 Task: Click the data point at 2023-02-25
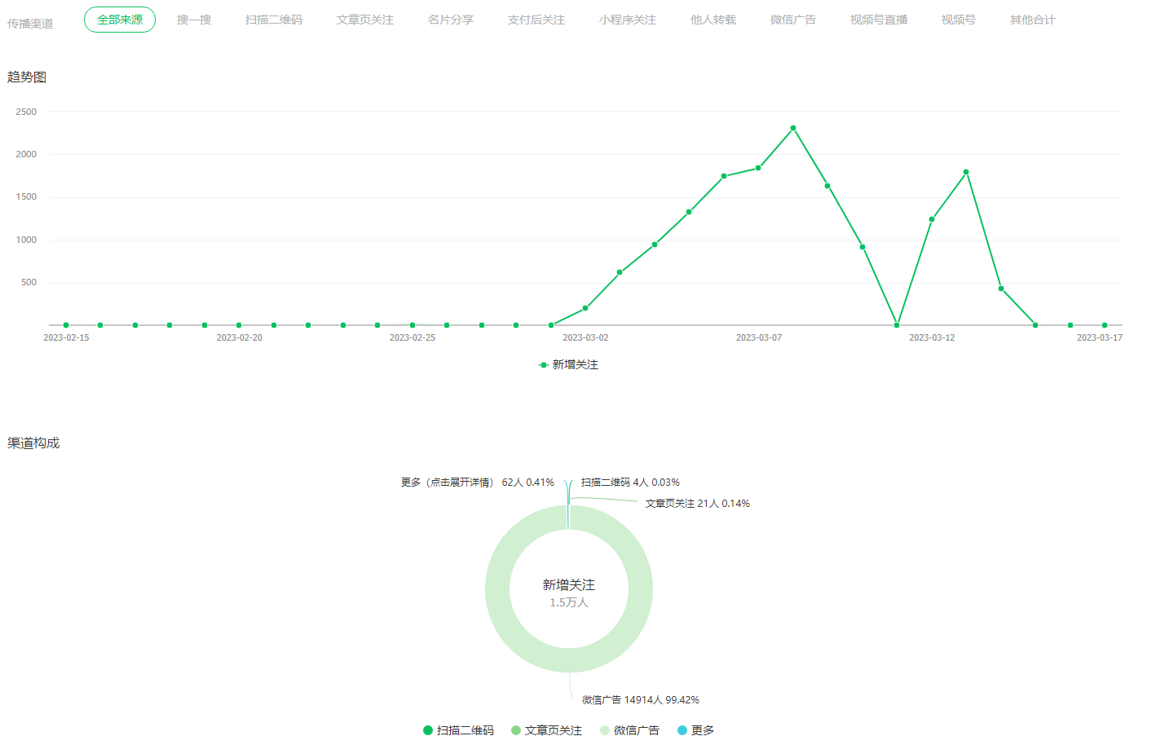click(413, 325)
